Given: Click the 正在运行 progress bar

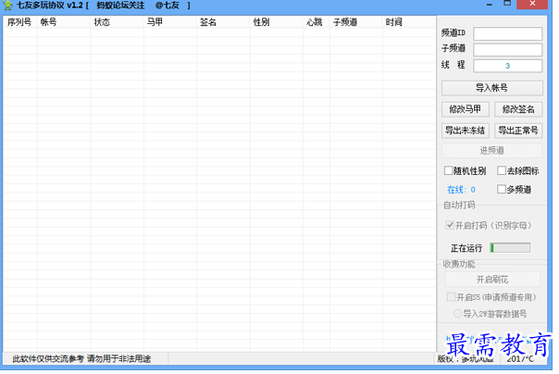Looking at the screenshot, I should [x=510, y=248].
